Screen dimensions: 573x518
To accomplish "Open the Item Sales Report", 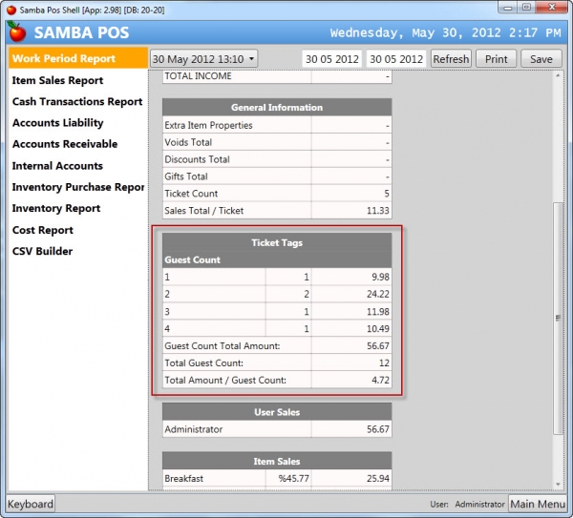I will click(x=57, y=80).
